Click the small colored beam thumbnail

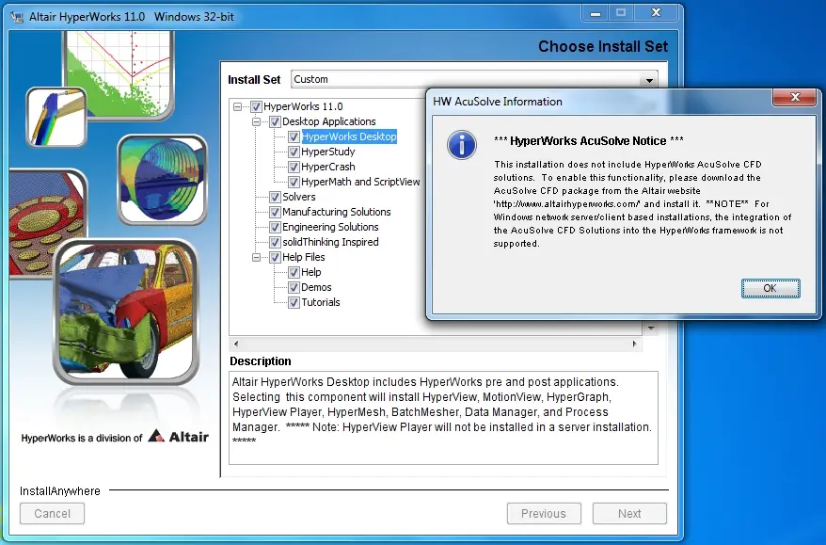click(x=56, y=118)
